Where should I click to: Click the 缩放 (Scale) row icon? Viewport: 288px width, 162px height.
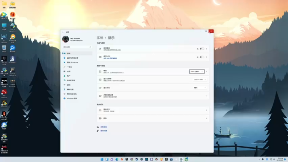(100, 72)
